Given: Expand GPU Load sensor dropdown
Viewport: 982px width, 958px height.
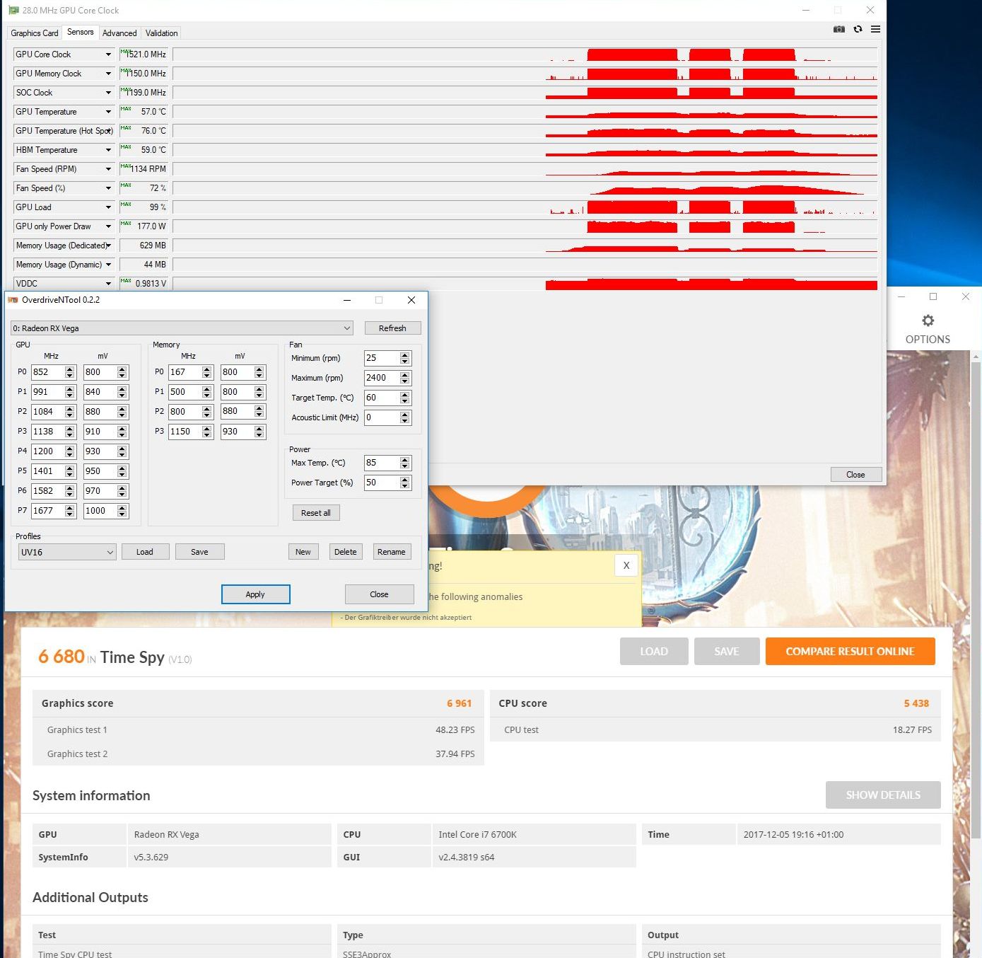Looking at the screenshot, I should coord(108,207).
